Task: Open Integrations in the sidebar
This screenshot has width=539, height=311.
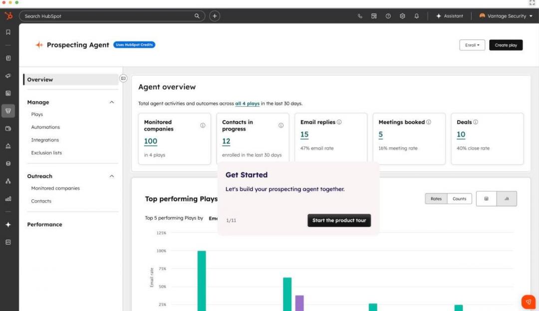Action: point(45,140)
